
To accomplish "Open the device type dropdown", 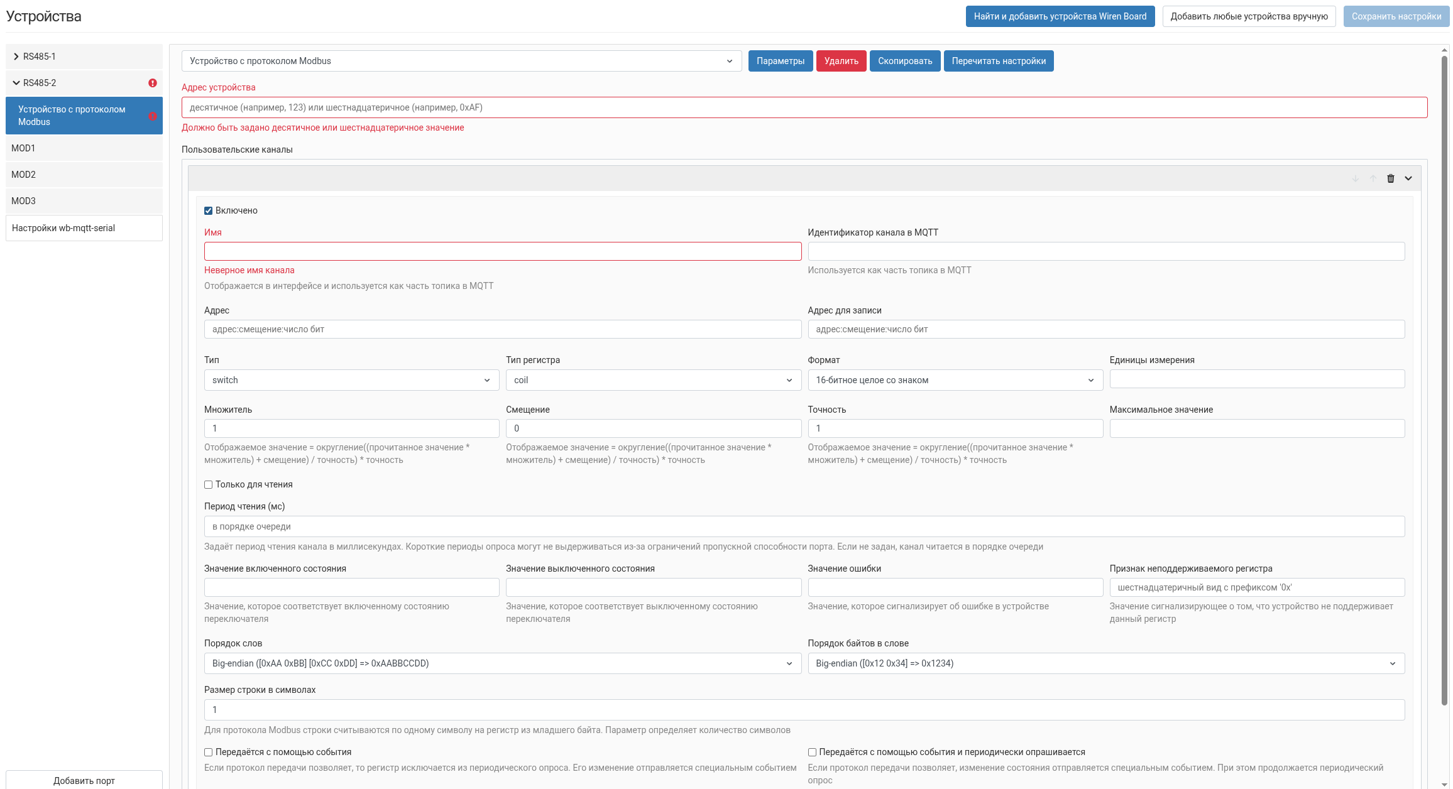I will click(x=462, y=61).
